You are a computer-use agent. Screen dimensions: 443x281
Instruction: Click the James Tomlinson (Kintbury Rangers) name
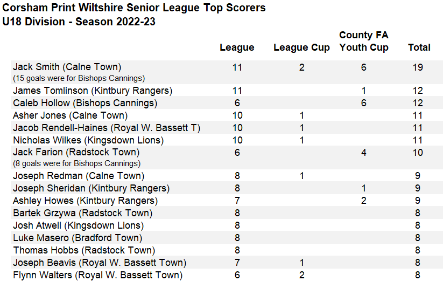tap(93, 91)
